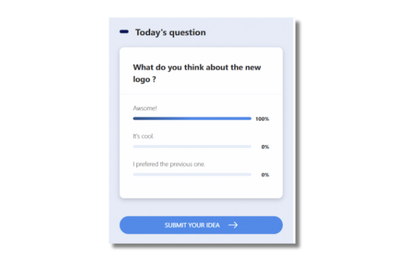Click the 0% label next to It's cool

pos(265,146)
